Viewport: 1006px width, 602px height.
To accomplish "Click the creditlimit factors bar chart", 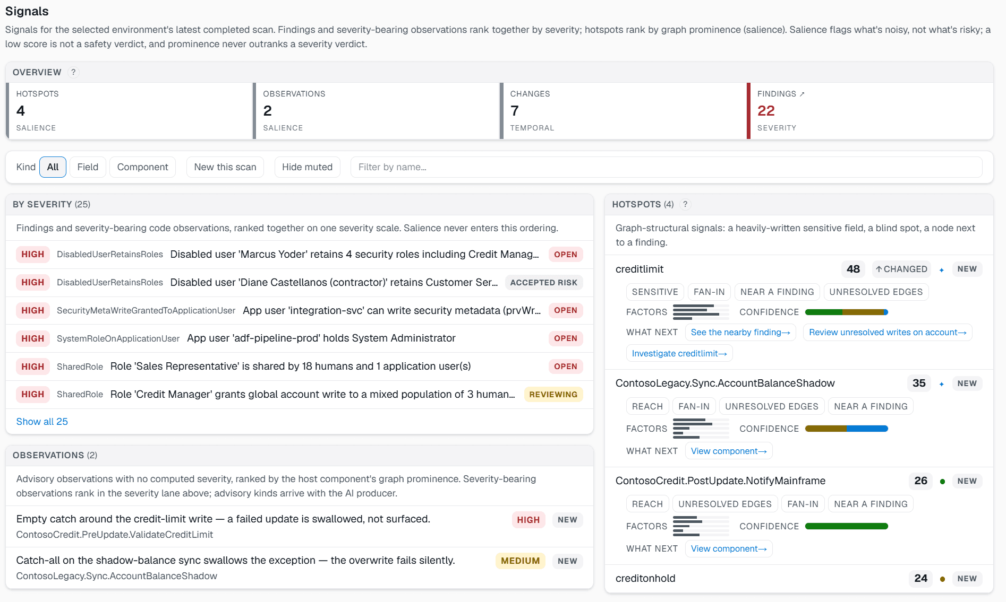I will [701, 312].
